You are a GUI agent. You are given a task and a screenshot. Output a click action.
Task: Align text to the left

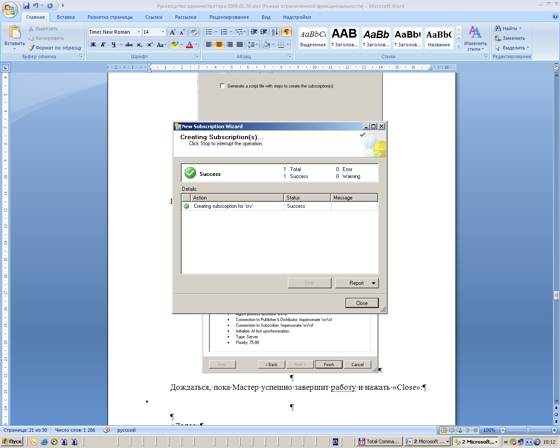click(x=209, y=45)
